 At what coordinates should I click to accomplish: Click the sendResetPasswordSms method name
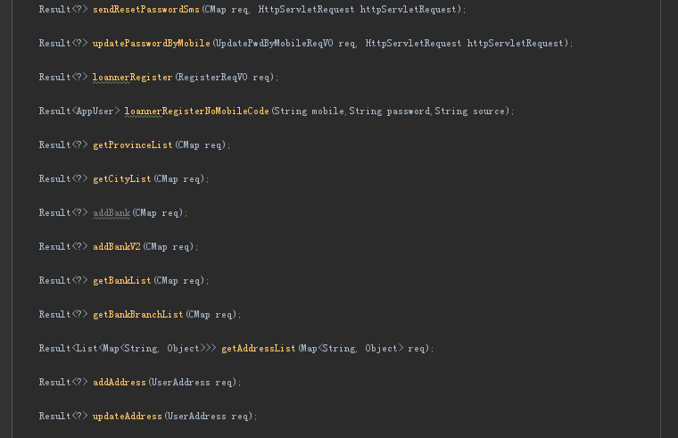click(x=146, y=10)
